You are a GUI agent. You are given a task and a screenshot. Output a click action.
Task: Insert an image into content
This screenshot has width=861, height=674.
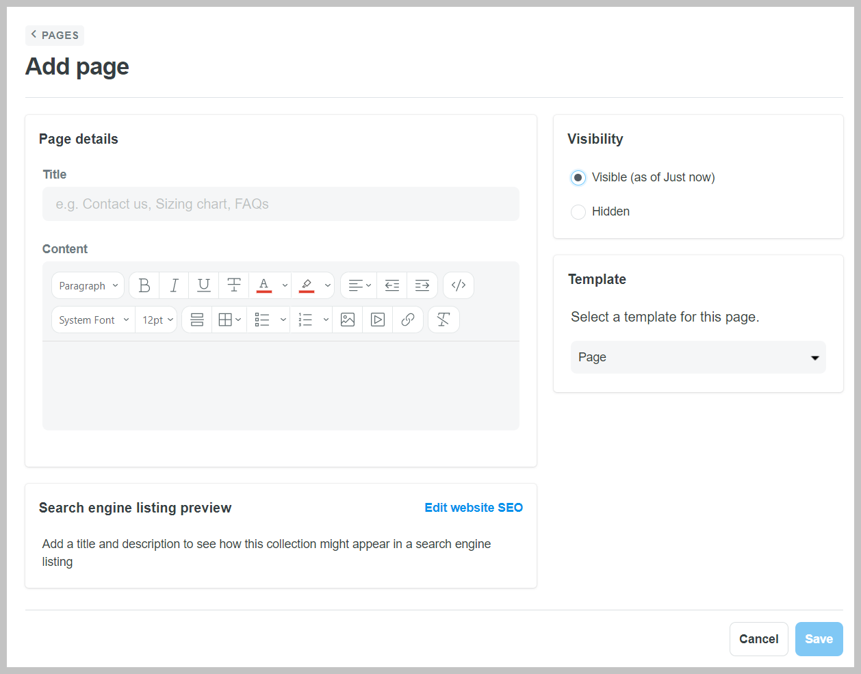coord(348,320)
